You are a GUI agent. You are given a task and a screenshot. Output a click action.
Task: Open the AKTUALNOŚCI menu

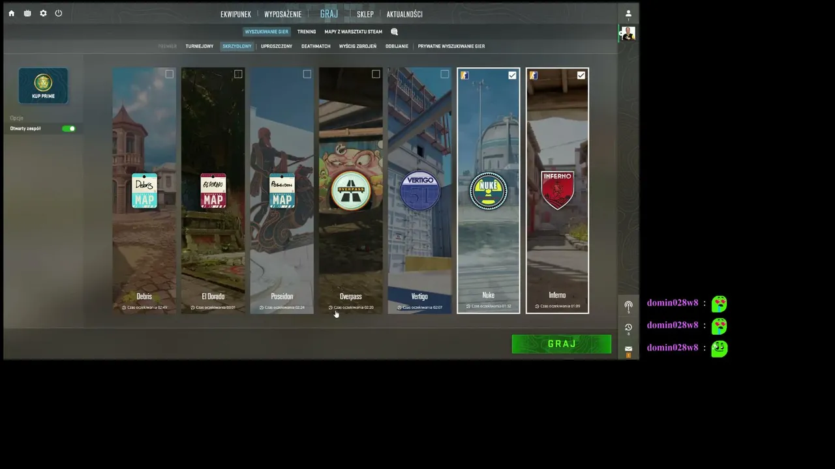[x=404, y=14]
